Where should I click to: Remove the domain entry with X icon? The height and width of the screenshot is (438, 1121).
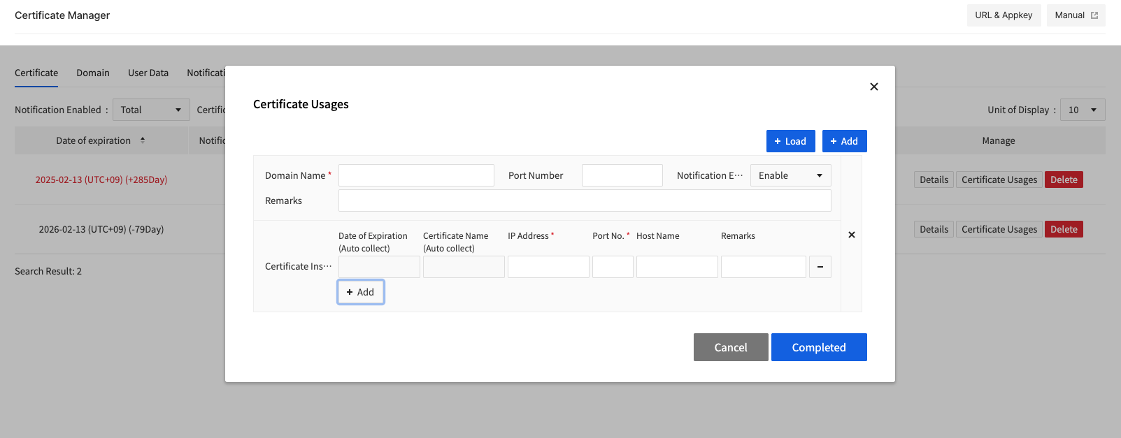851,235
